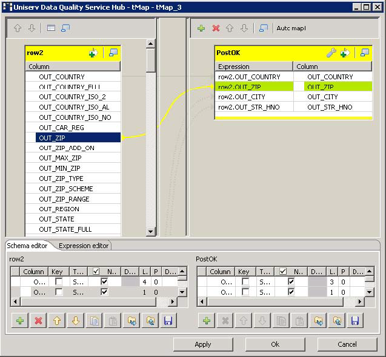Screen dimensions: 386x357
Task: Click red X remove output table icon
Action: (x=216, y=28)
